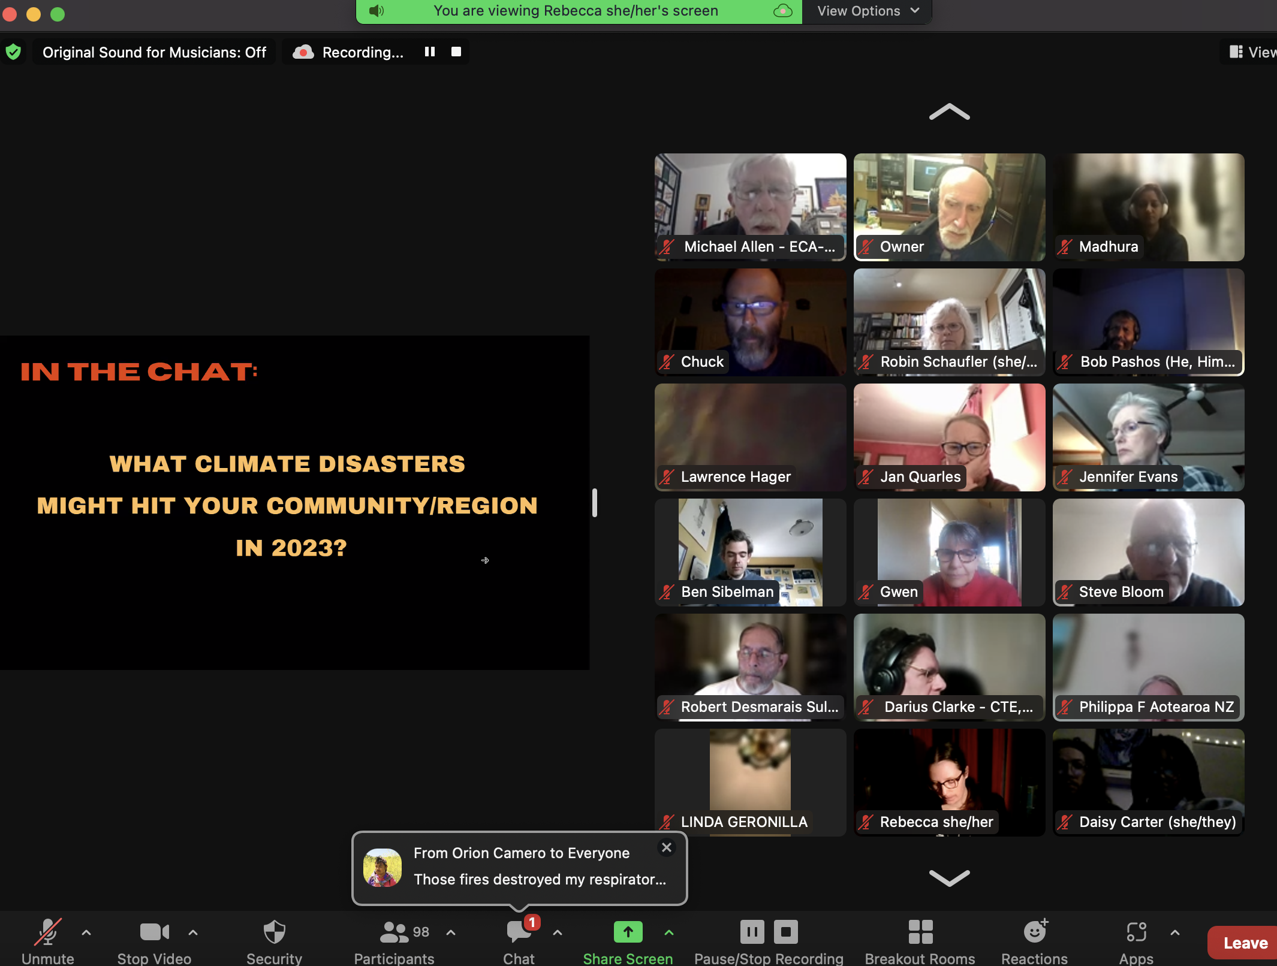Select Darius Clarke's video tile
The height and width of the screenshot is (966, 1277).
[950, 667]
